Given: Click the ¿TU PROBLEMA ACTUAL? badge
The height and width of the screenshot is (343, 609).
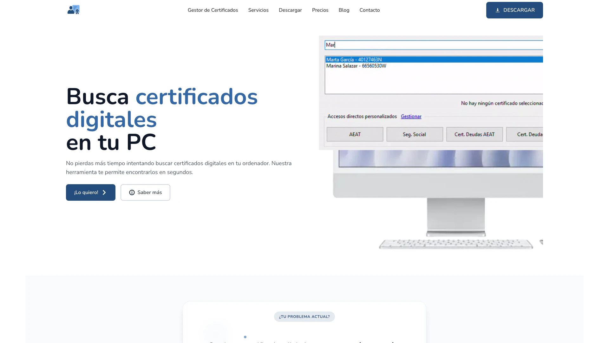Looking at the screenshot, I should pyautogui.click(x=304, y=317).
